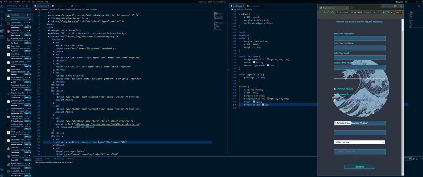Switch to the Settings editor tab
The image size is (423, 177).
point(75,6)
